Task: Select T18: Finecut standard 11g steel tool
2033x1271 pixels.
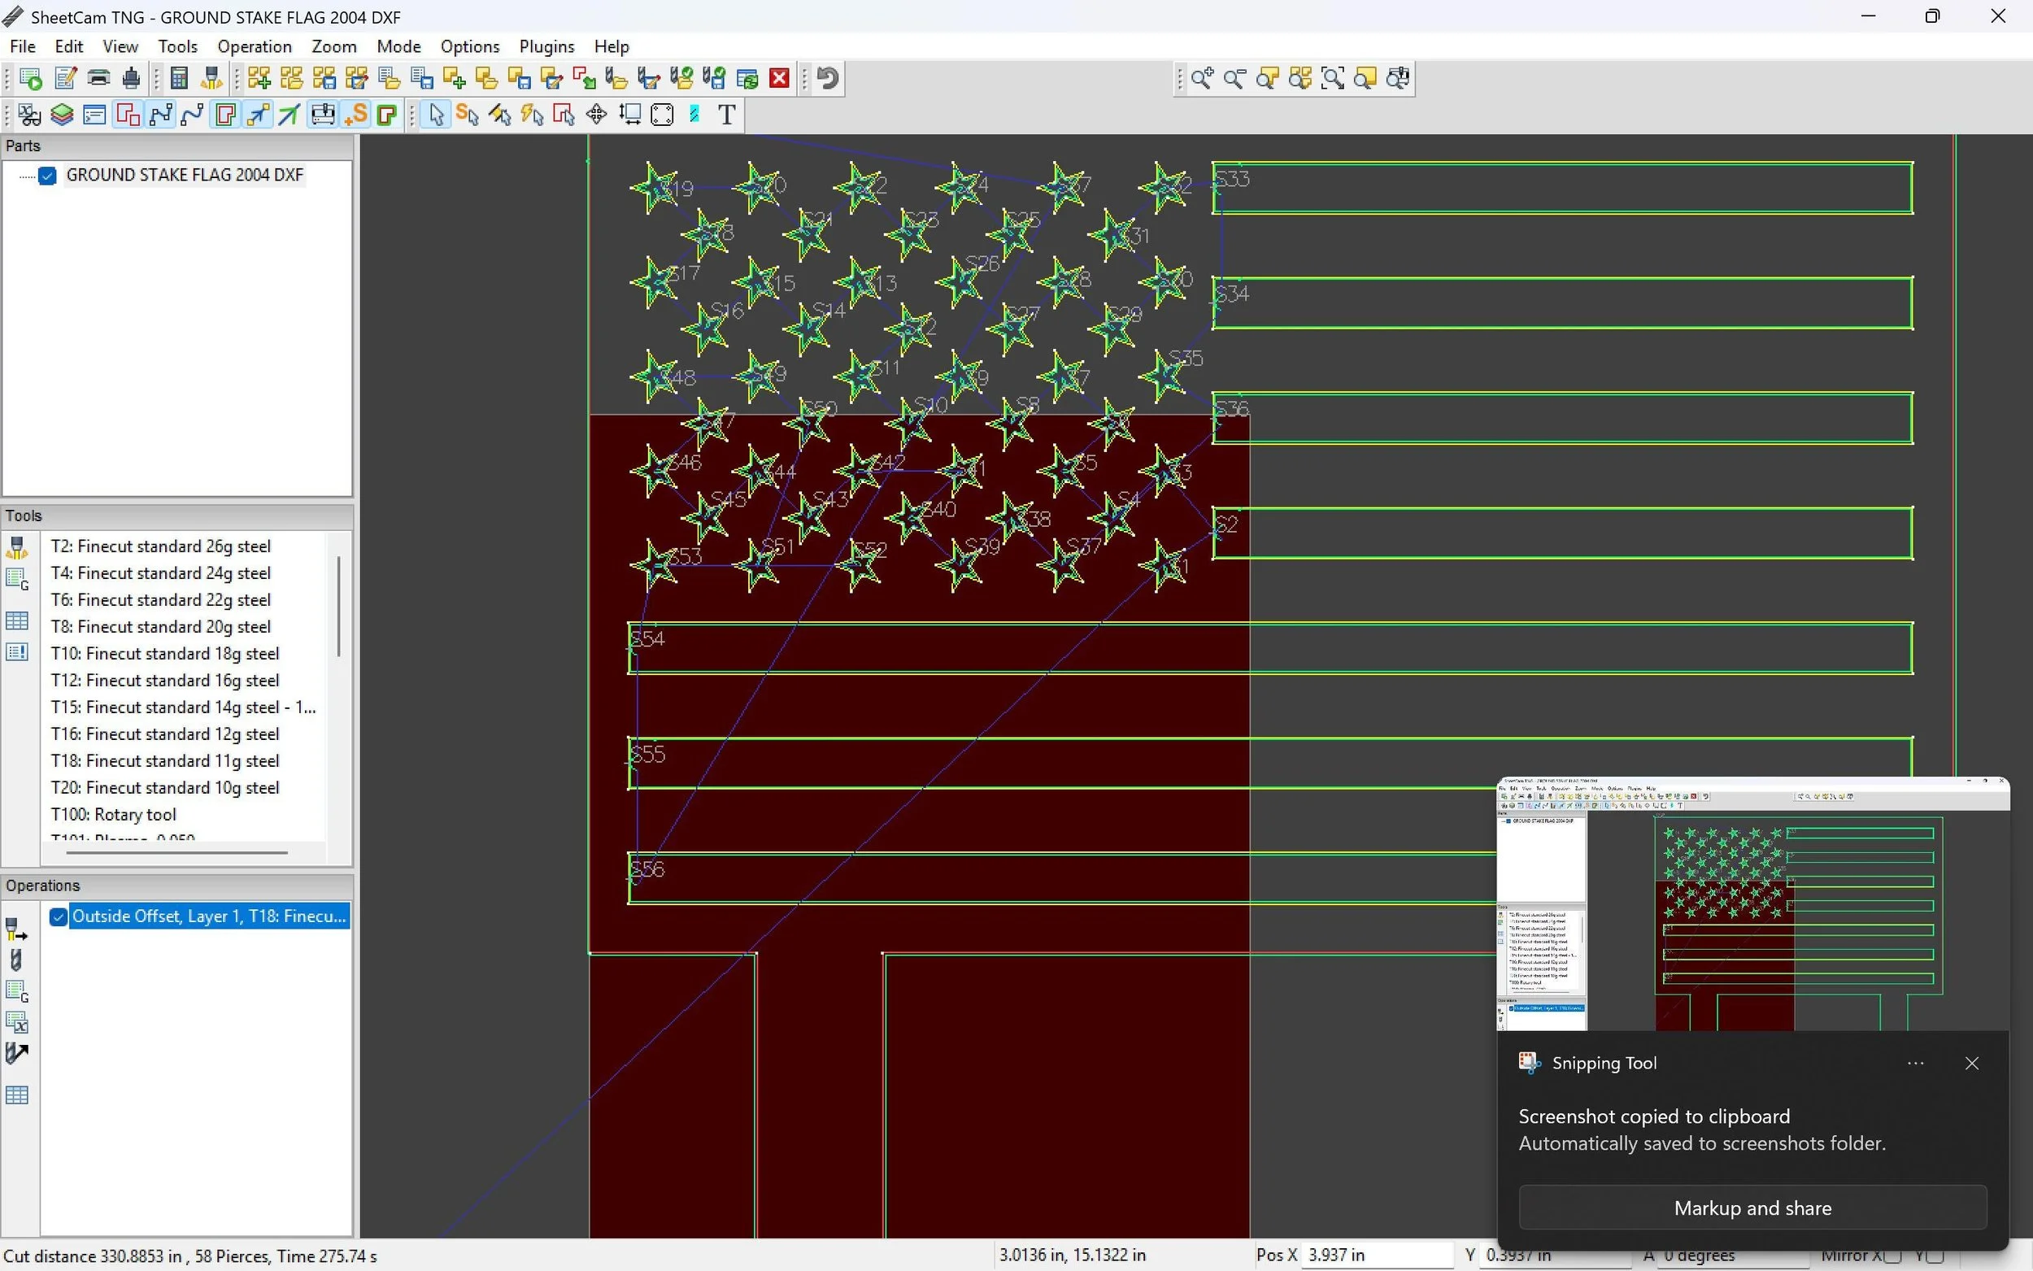Action: (x=165, y=761)
